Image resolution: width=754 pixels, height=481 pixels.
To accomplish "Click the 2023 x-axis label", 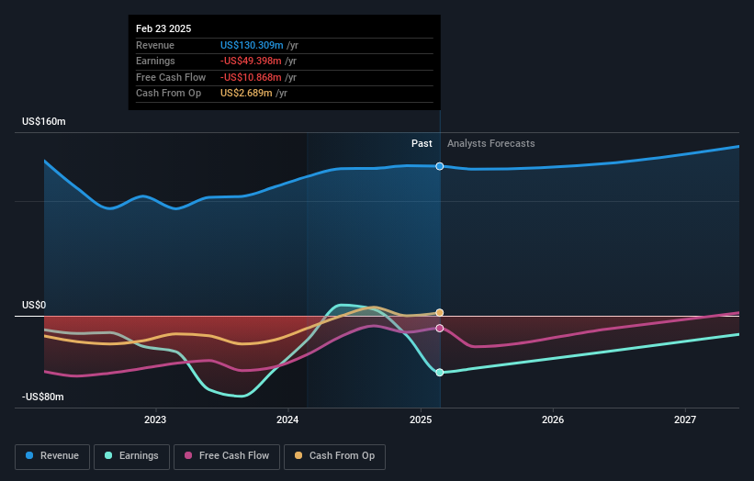I will [x=155, y=419].
